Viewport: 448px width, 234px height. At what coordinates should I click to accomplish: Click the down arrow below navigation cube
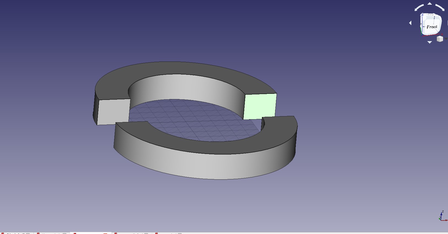coord(430,42)
